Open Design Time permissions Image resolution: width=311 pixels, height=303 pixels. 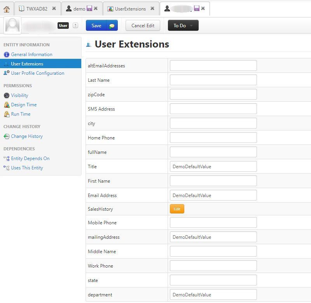click(24, 105)
